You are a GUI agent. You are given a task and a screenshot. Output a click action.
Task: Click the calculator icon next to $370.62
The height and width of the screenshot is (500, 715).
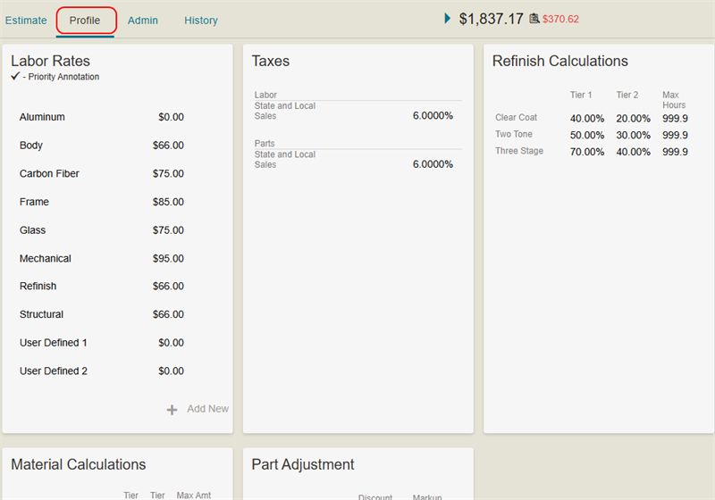(x=534, y=19)
